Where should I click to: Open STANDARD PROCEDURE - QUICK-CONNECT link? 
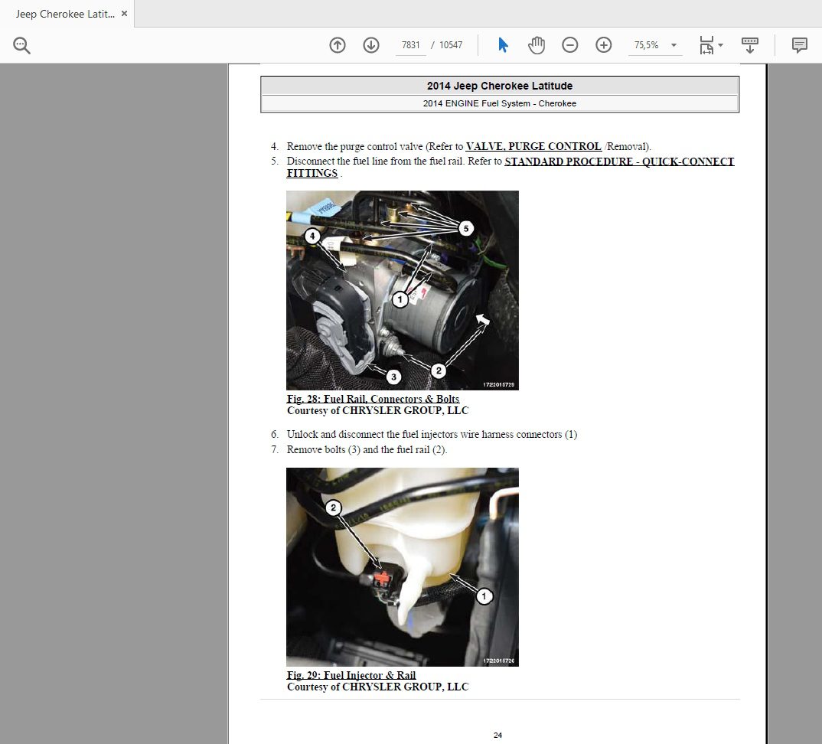[x=619, y=162]
